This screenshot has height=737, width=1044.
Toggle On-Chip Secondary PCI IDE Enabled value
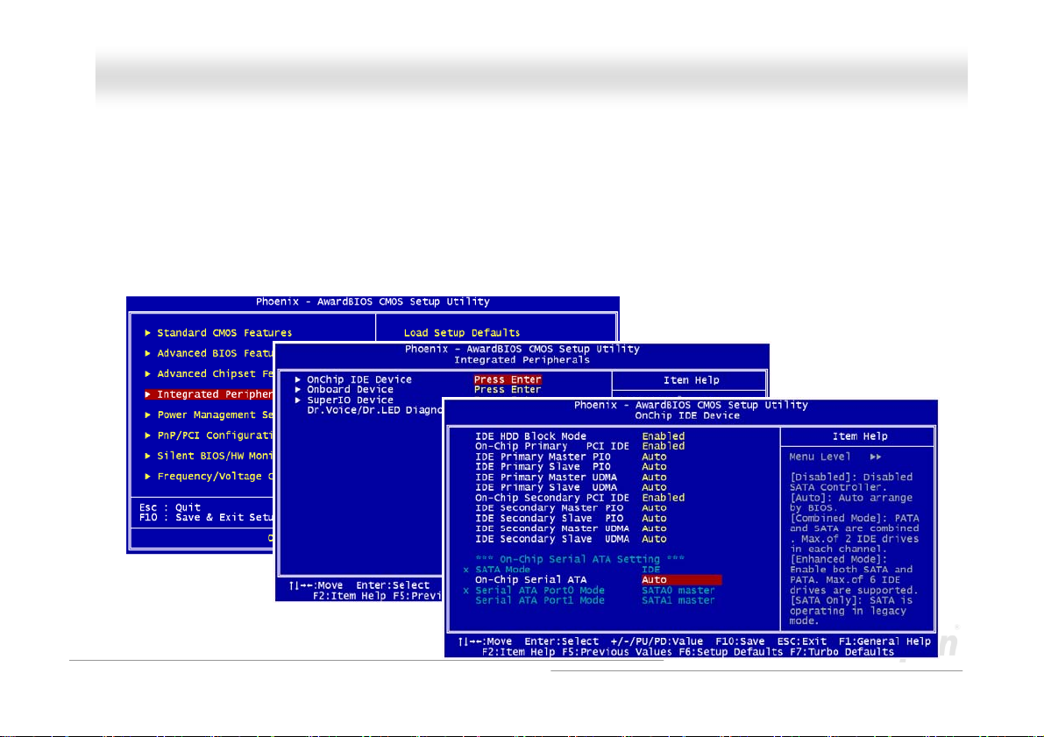point(664,498)
